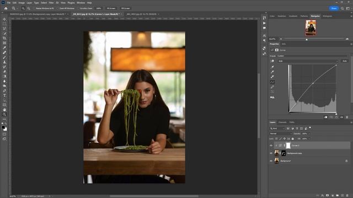Open the Filter menu
The image size is (353, 198).
pos(51,3)
